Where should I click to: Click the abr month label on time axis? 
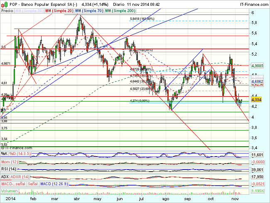tap(76, 199)
